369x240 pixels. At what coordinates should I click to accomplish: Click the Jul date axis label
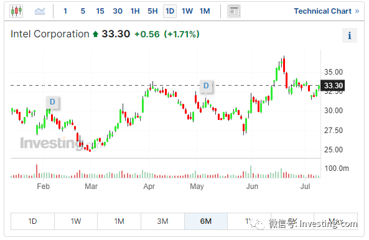pos(306,187)
